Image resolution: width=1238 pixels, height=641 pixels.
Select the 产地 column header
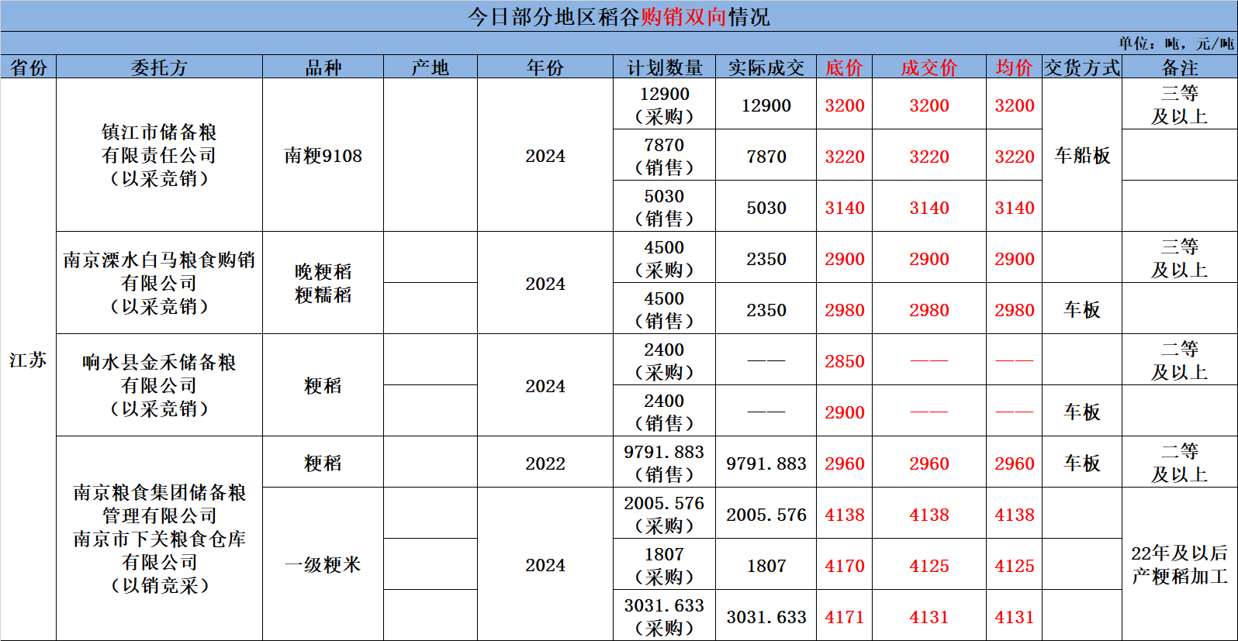[431, 67]
